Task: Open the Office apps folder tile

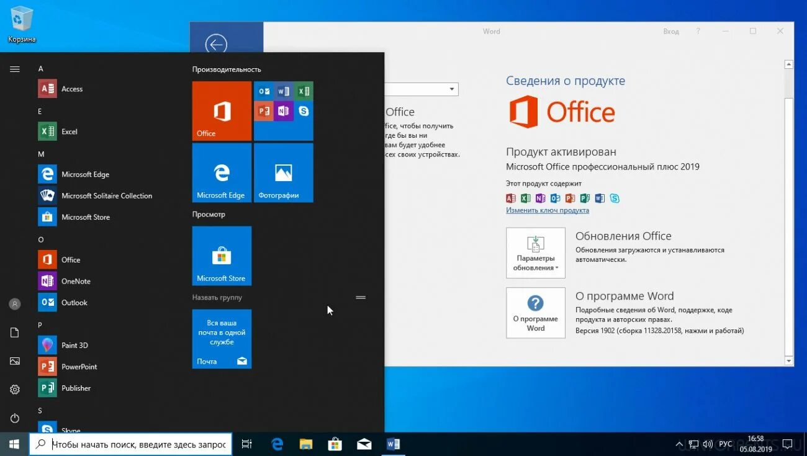Action: pos(284,111)
